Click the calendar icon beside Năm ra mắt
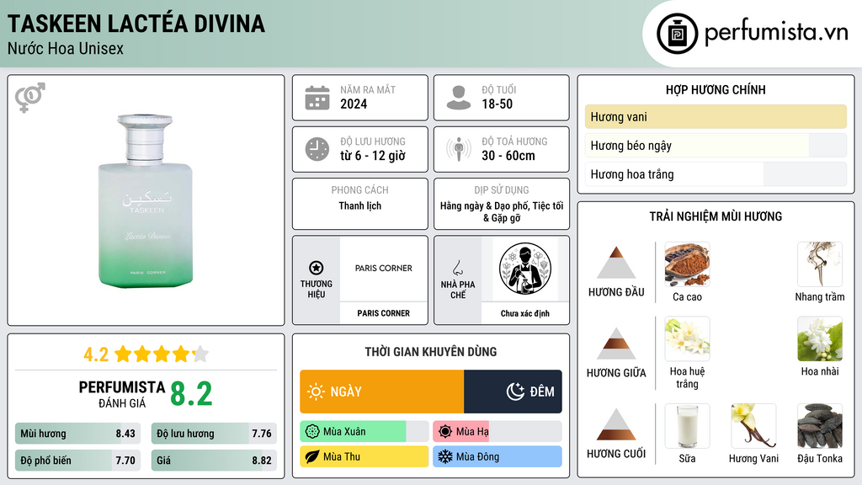862x485 pixels. [x=317, y=98]
